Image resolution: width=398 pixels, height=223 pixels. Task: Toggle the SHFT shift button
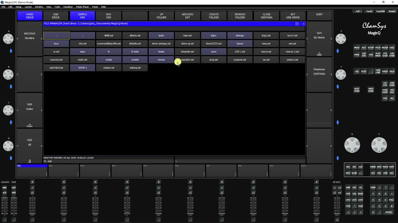point(348,173)
